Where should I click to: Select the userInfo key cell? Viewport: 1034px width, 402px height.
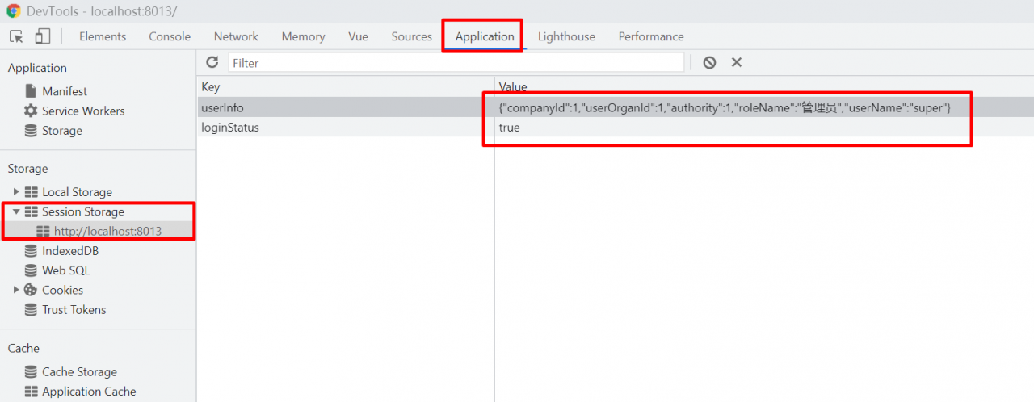[346, 107]
